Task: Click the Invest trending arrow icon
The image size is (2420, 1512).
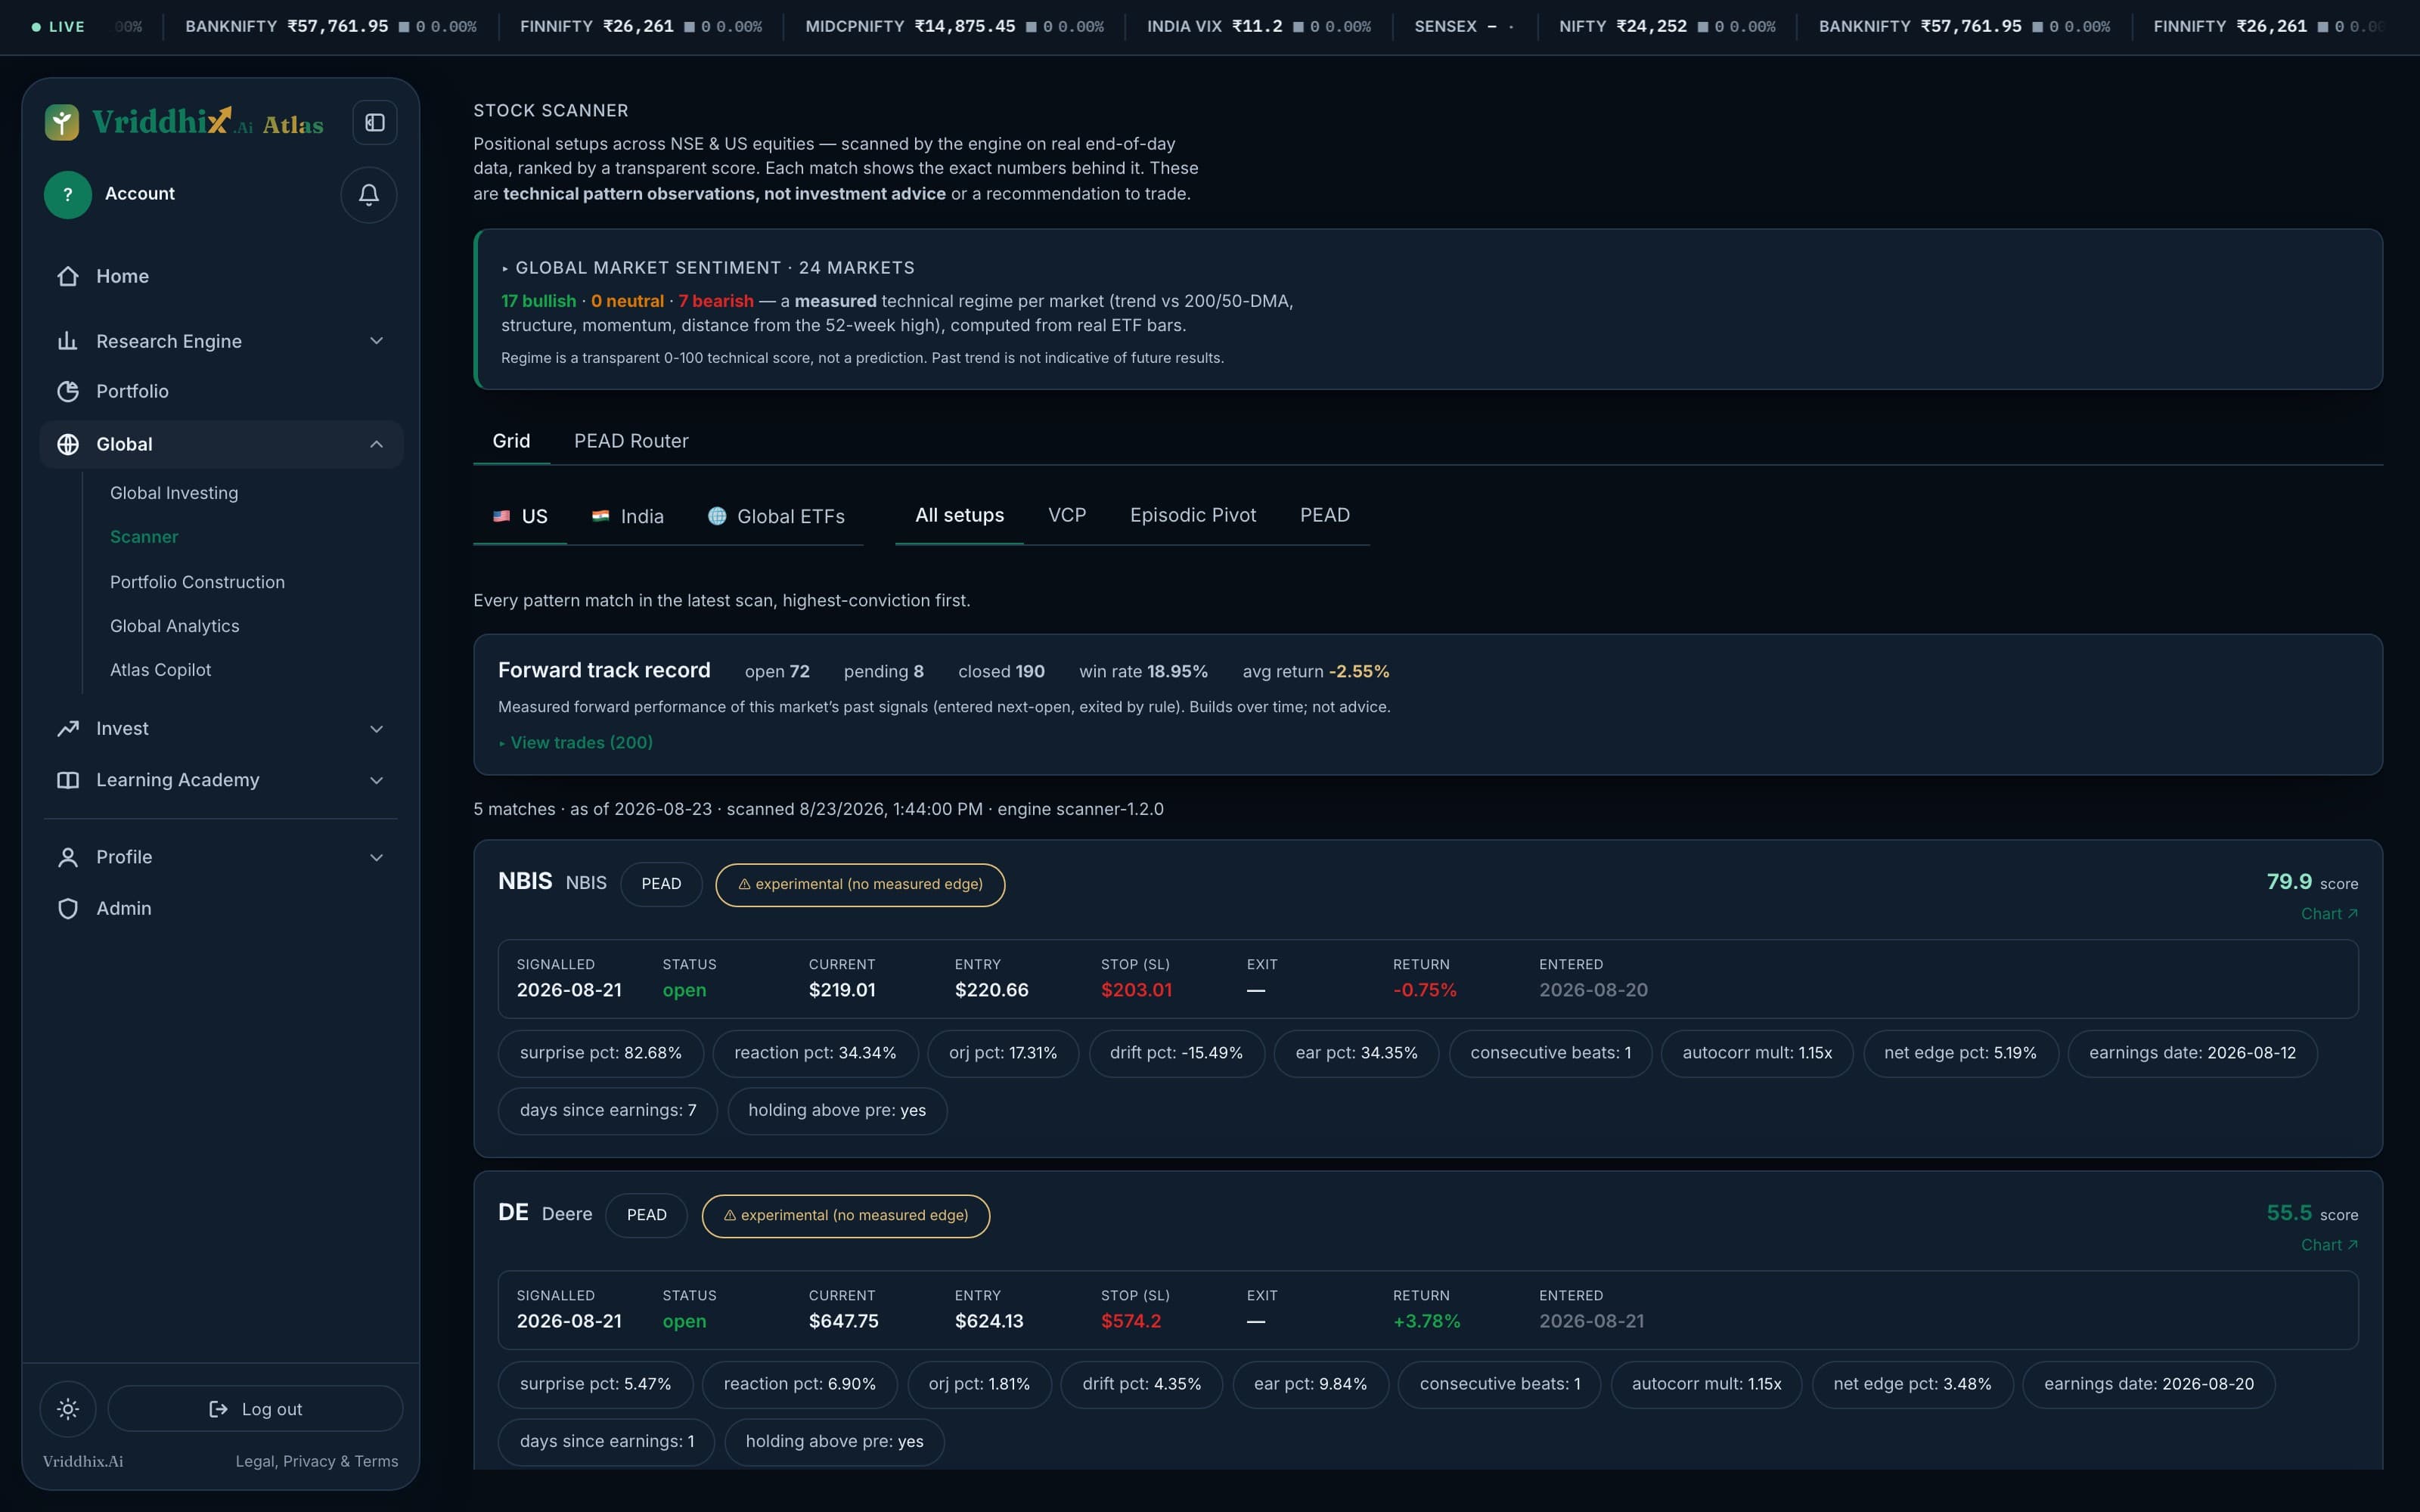Action: (68, 729)
